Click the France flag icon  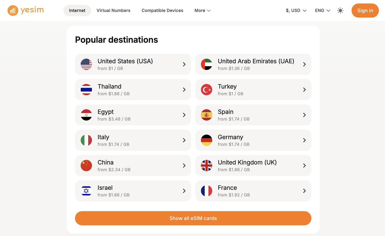(206, 191)
